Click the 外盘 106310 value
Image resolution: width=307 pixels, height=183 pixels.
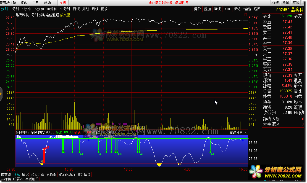tap(286, 96)
